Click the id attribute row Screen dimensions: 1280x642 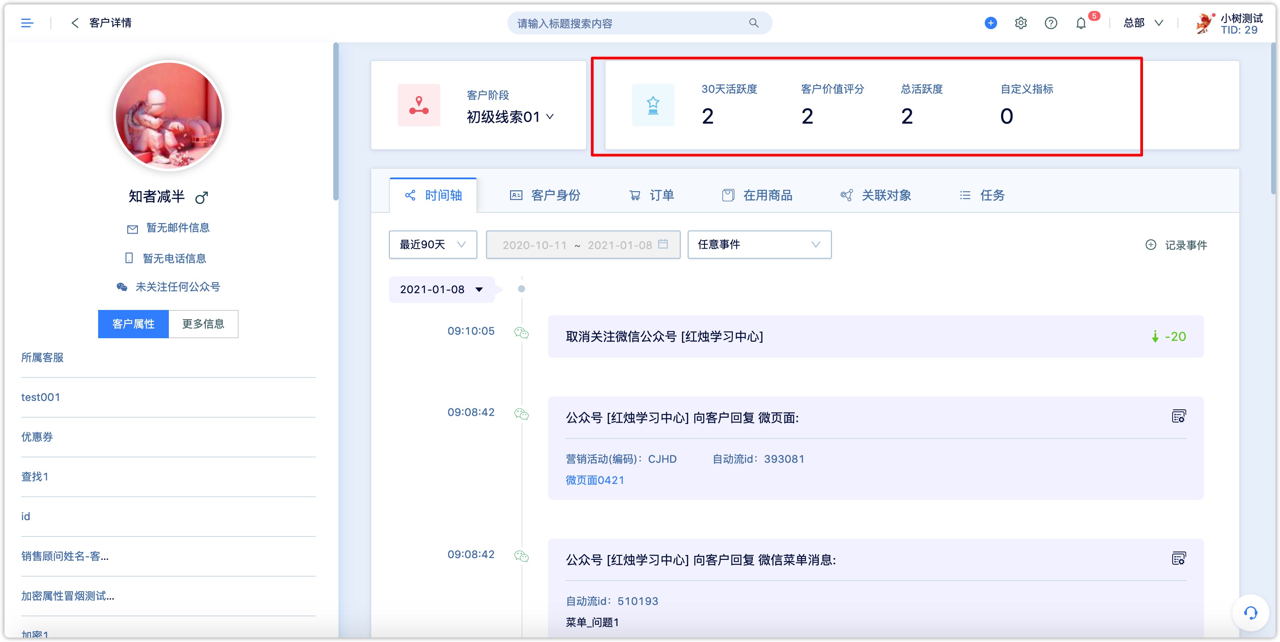[x=168, y=516]
